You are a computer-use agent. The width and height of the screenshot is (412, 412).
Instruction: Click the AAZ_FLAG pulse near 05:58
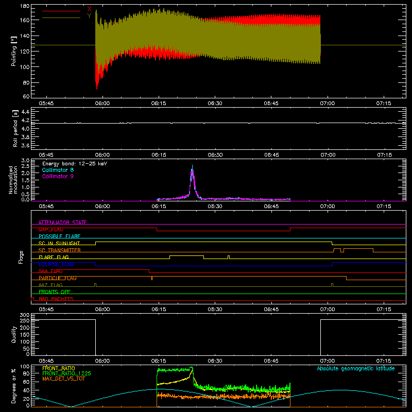coord(95,285)
